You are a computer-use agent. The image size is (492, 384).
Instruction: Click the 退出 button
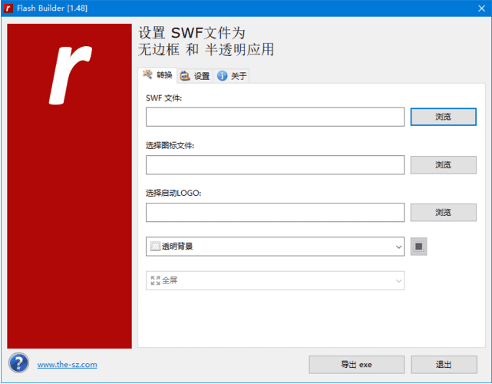tap(443, 364)
